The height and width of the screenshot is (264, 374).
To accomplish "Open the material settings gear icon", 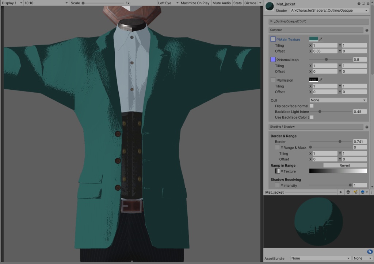I will 368,4.
